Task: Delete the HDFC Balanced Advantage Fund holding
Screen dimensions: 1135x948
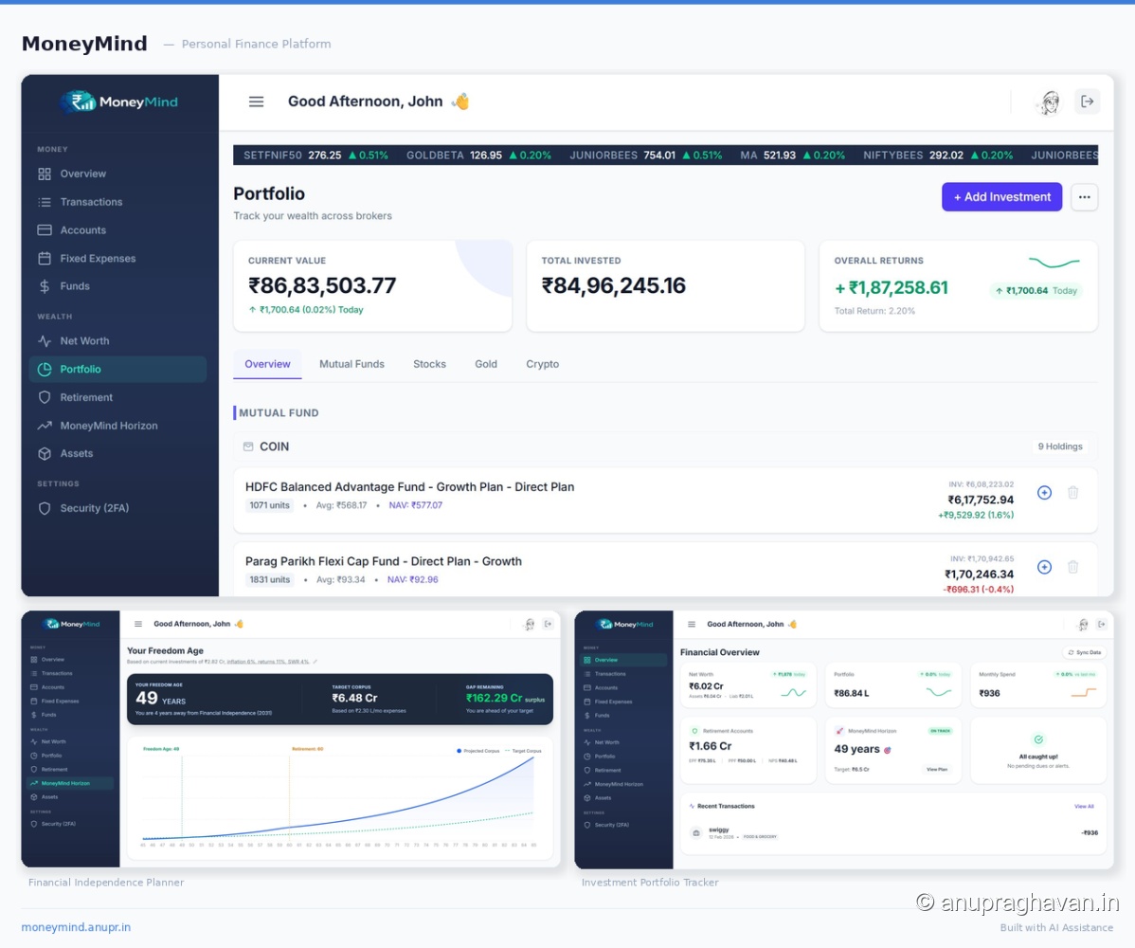Action: pyautogui.click(x=1072, y=492)
